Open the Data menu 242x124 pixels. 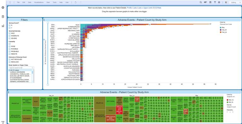30,3
